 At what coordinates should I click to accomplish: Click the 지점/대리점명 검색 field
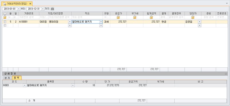point(60,17)
